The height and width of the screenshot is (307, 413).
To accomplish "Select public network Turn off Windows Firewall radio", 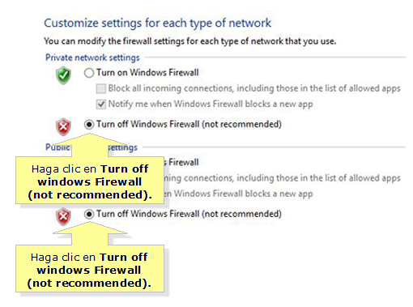I will (89, 214).
